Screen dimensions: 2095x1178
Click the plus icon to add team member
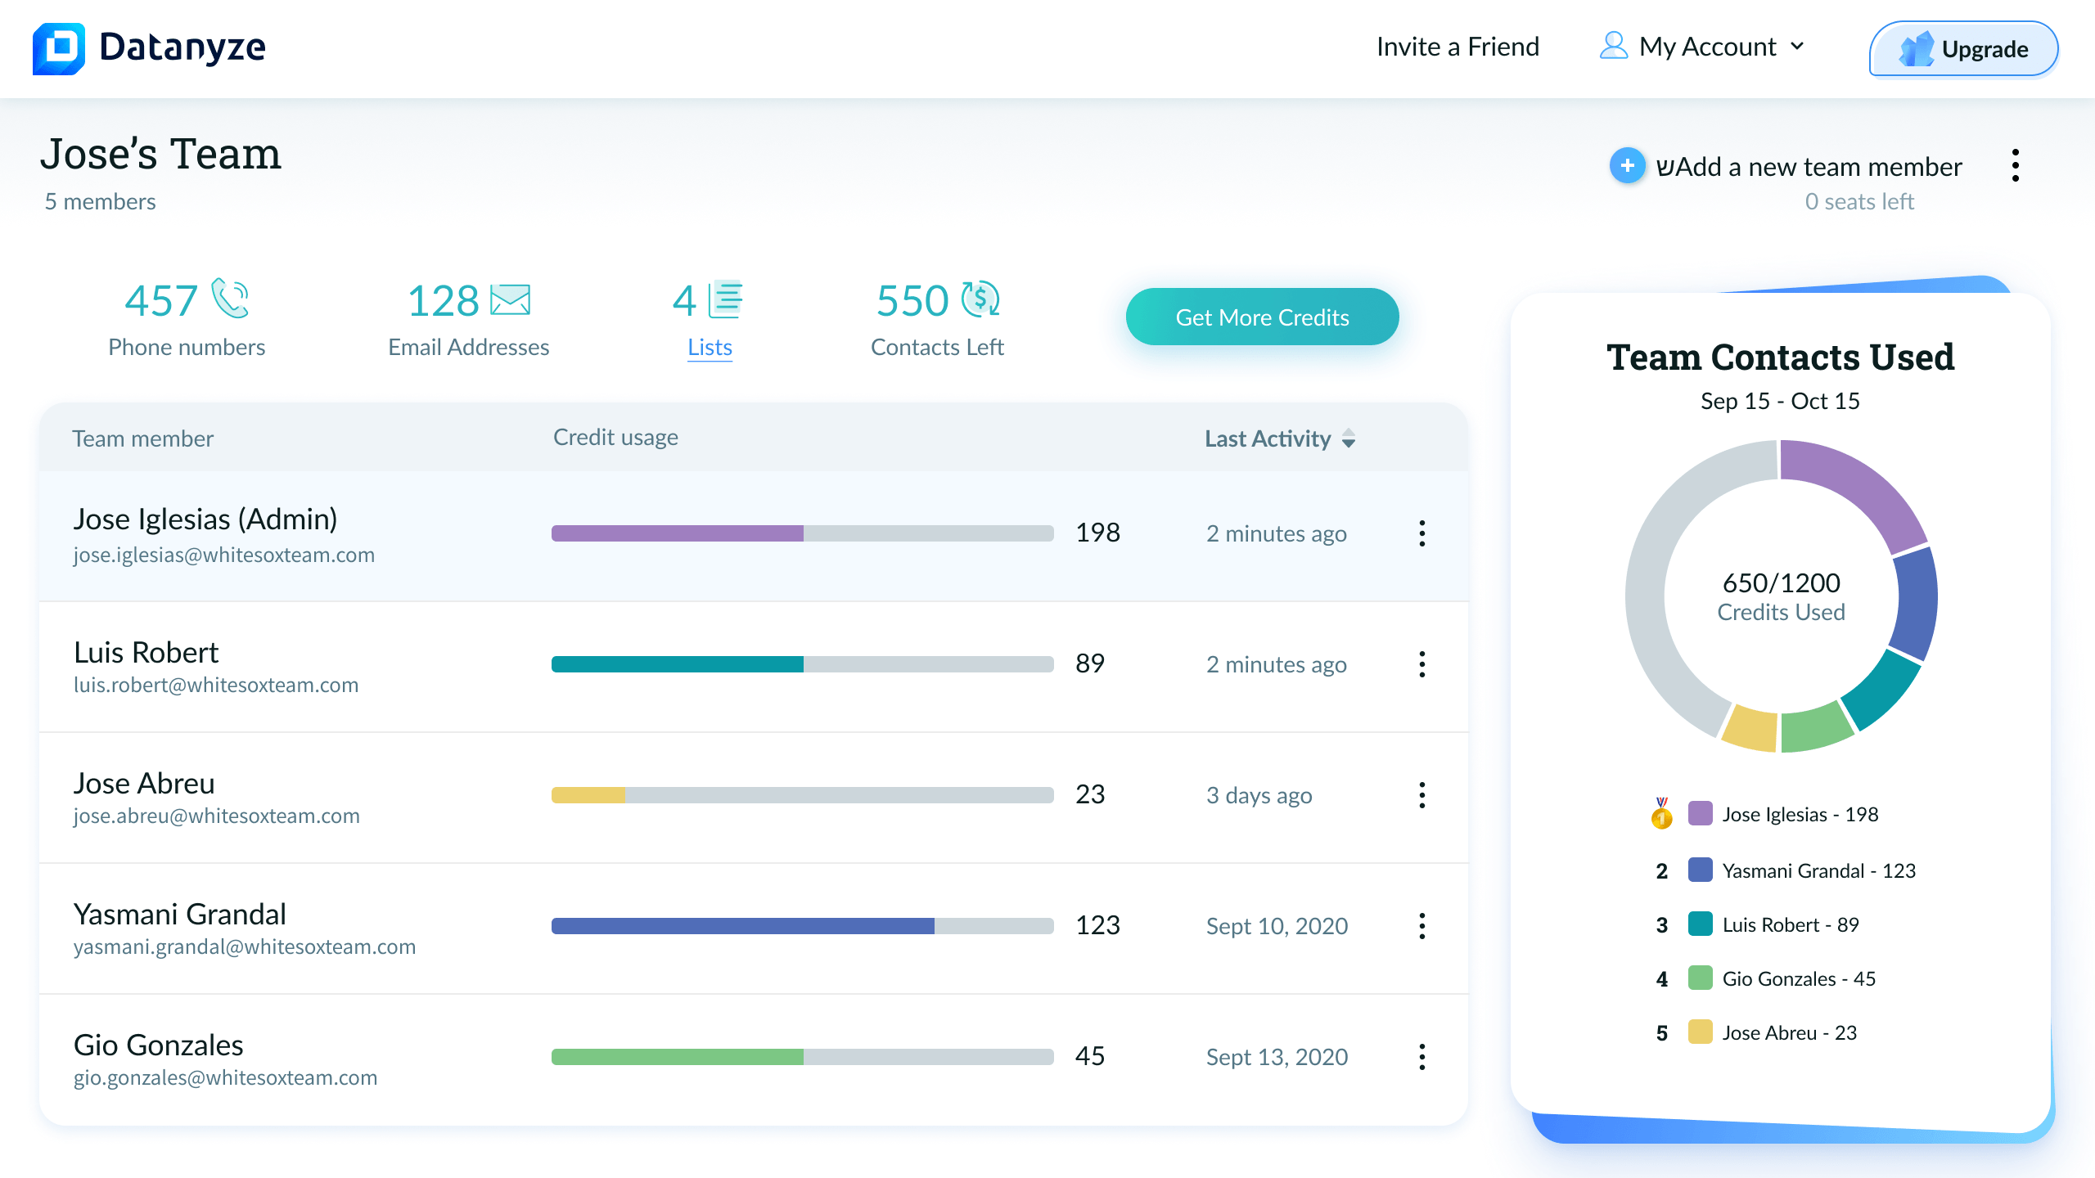(1627, 166)
